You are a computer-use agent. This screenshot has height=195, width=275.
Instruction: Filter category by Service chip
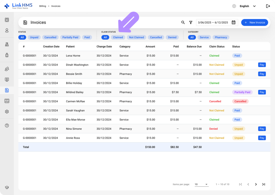click(x=204, y=37)
